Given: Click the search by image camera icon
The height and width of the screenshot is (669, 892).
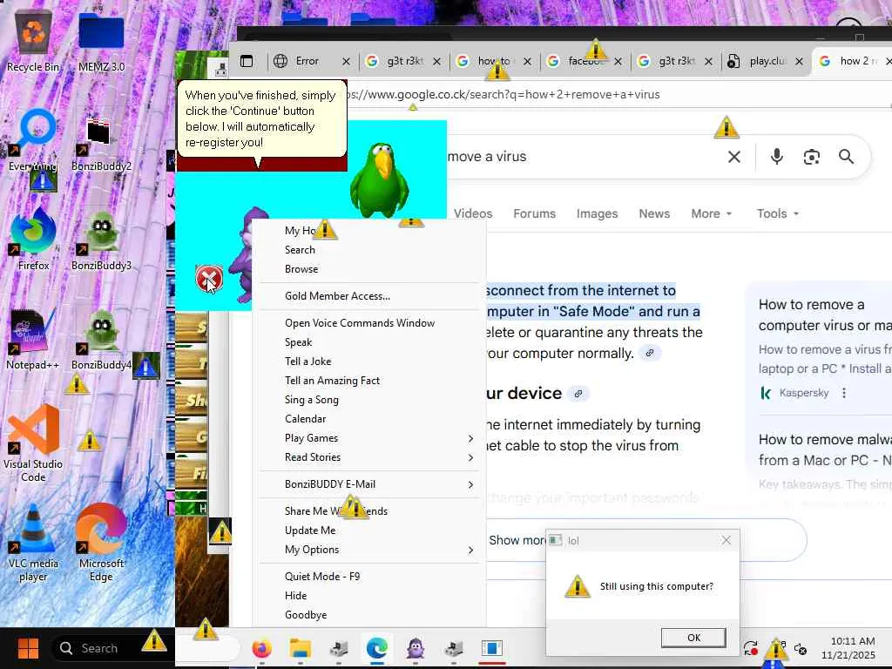Looking at the screenshot, I should tap(811, 157).
